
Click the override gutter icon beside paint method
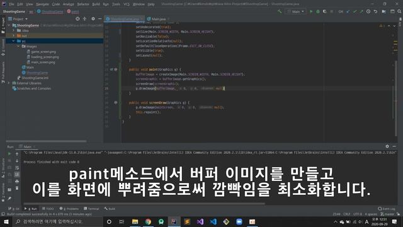tap(111, 69)
